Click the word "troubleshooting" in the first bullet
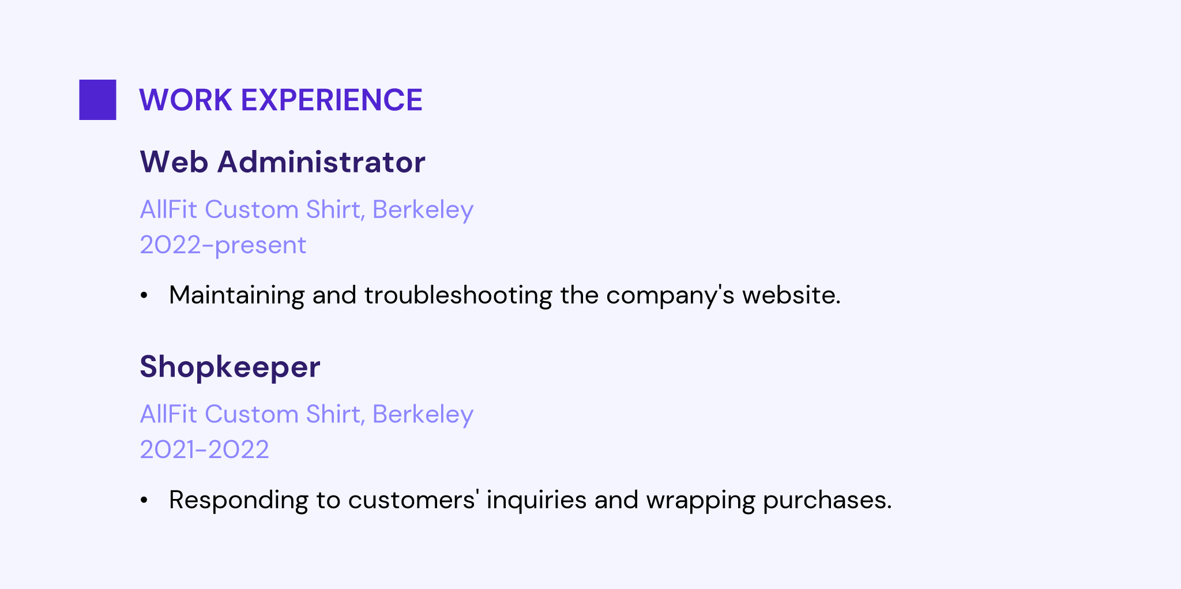1181x589 pixels. click(458, 295)
